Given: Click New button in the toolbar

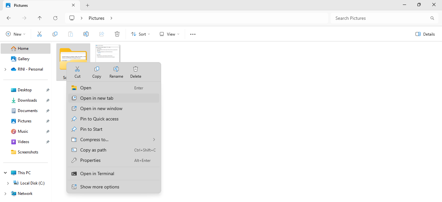Looking at the screenshot, I should [16, 34].
